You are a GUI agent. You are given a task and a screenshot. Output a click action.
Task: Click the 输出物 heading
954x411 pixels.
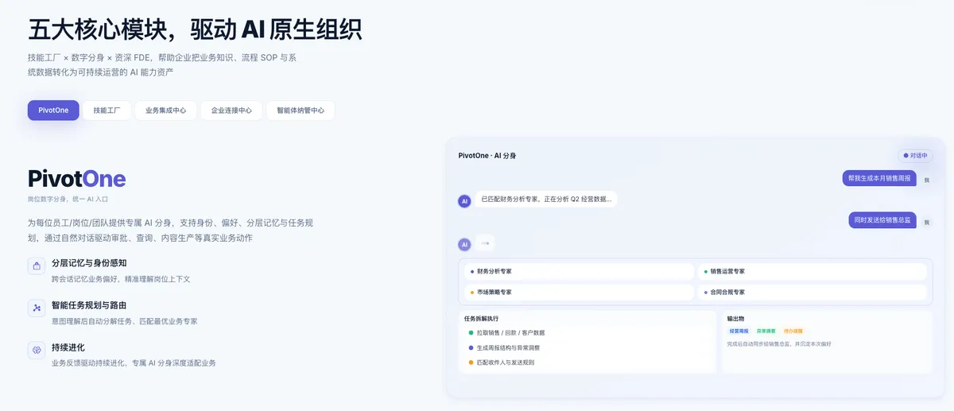pos(735,319)
